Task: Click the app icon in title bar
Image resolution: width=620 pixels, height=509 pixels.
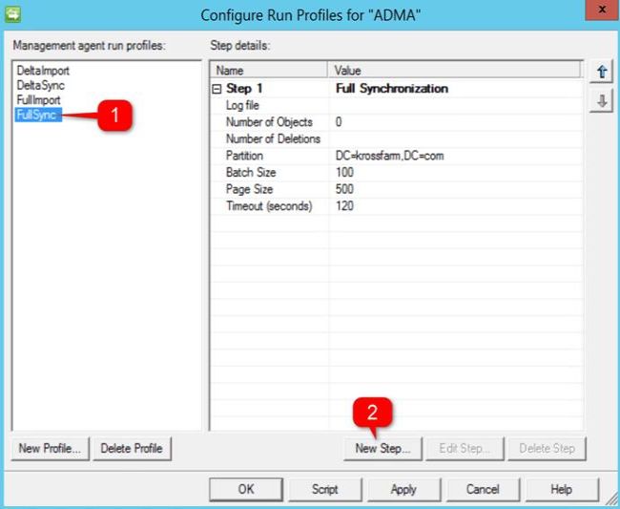Action: pos(12,14)
